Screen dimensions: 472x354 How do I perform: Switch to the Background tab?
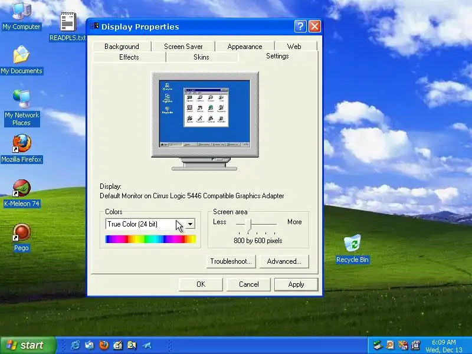(122, 47)
